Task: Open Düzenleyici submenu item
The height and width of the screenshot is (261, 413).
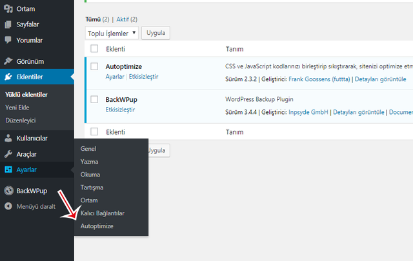Action: point(20,121)
